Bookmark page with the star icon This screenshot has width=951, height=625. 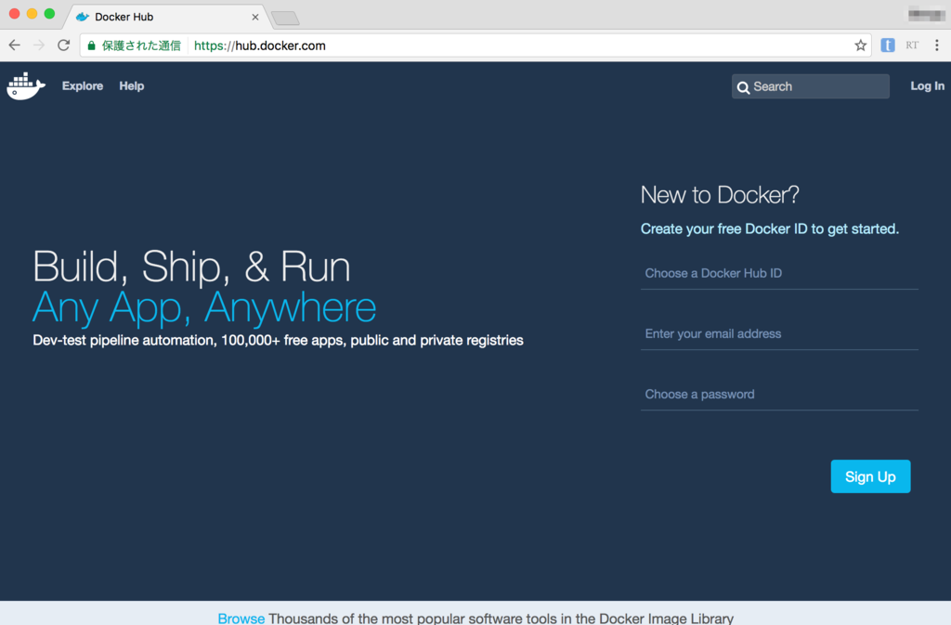tap(860, 46)
